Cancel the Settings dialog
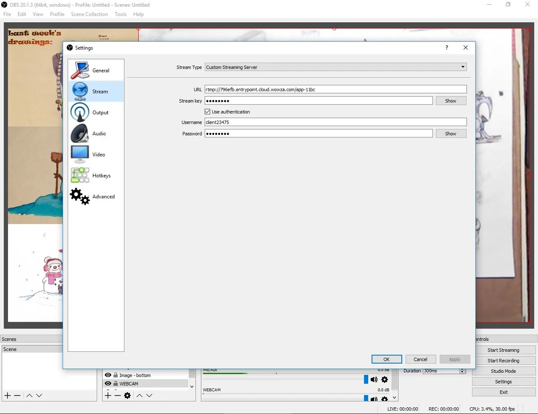The image size is (538, 414). (420, 359)
